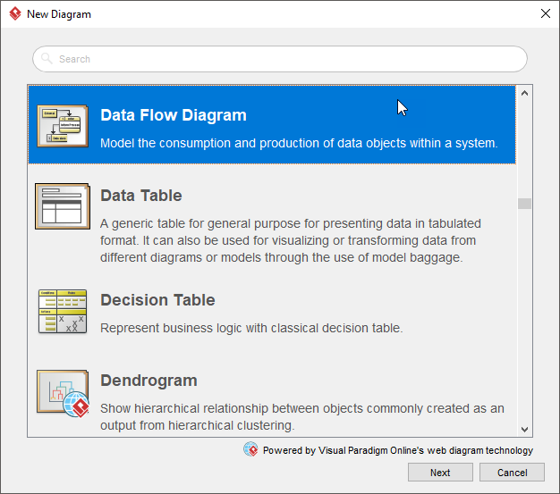Screen dimensions: 560x494
Task: Focus the Search input field
Action: [286, 59]
